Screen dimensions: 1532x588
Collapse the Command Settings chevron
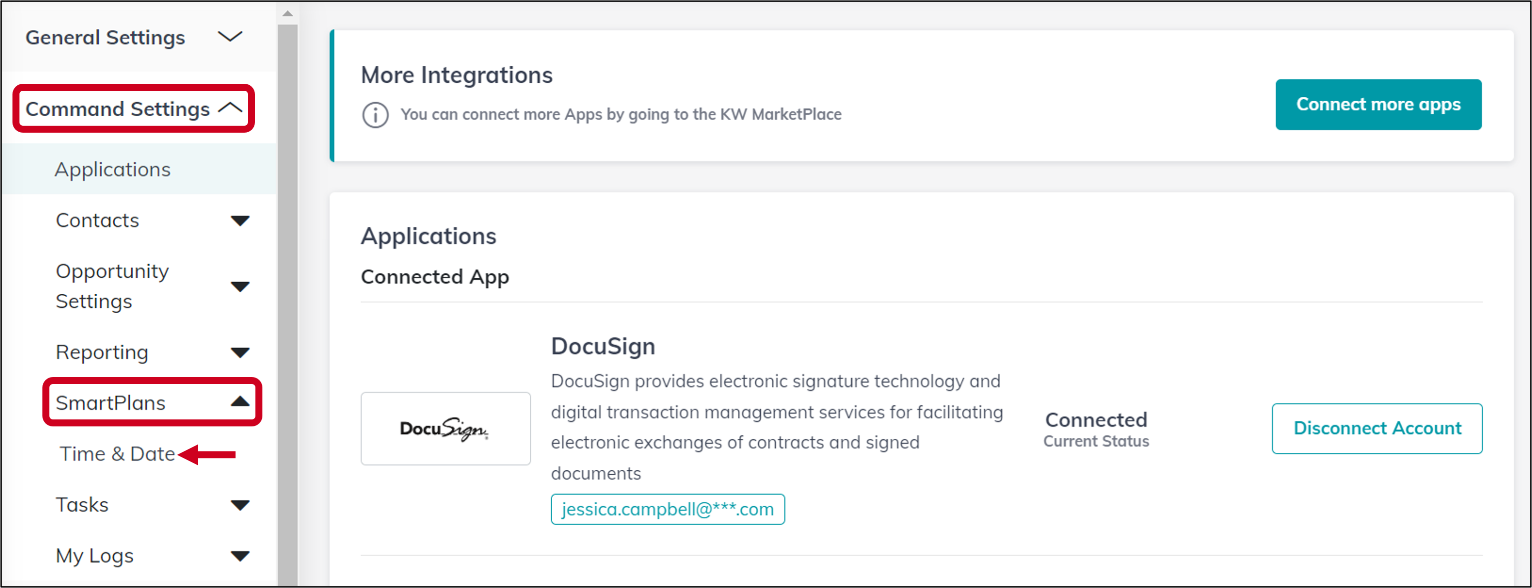[x=231, y=108]
